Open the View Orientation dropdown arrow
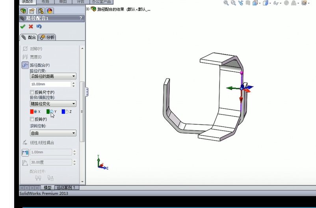 [x=260, y=3]
